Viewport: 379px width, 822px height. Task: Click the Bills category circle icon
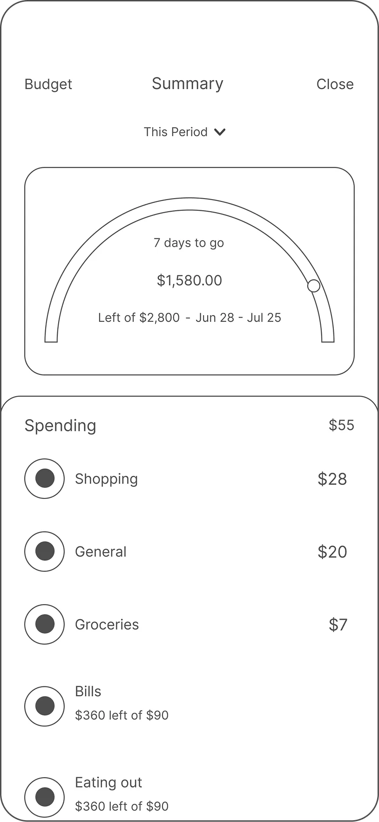coord(44,706)
